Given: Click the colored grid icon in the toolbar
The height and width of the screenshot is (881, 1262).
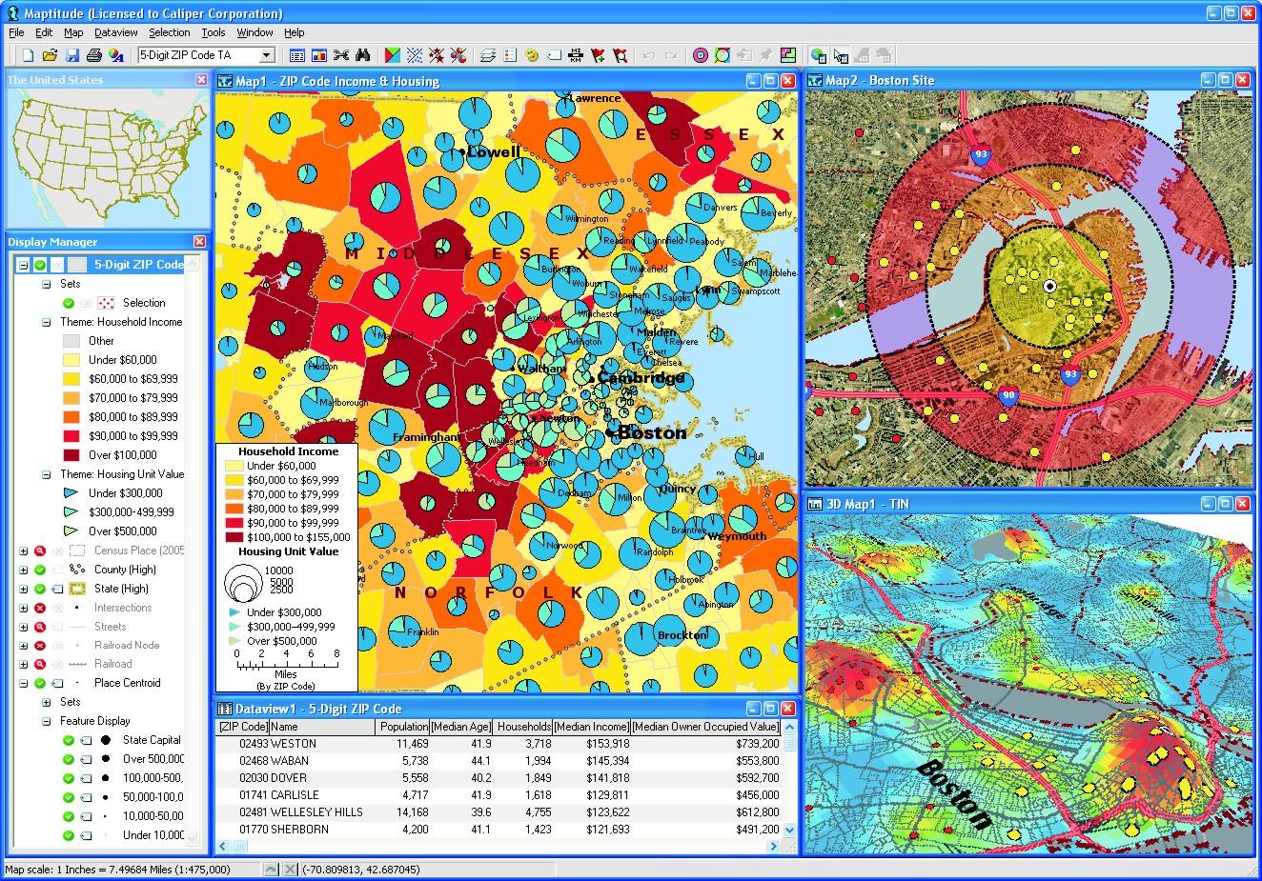Looking at the screenshot, I should coord(788,55).
